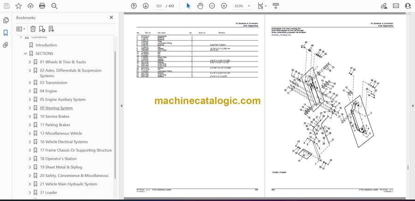Open bookmarks options menu dropdown

click(21, 29)
